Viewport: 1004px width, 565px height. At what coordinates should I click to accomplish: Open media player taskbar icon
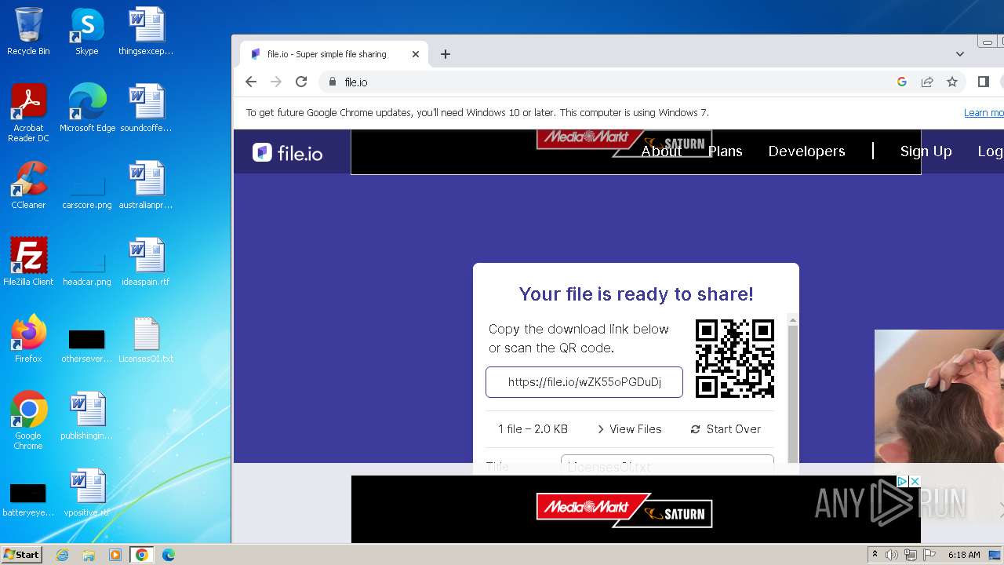[x=115, y=555]
